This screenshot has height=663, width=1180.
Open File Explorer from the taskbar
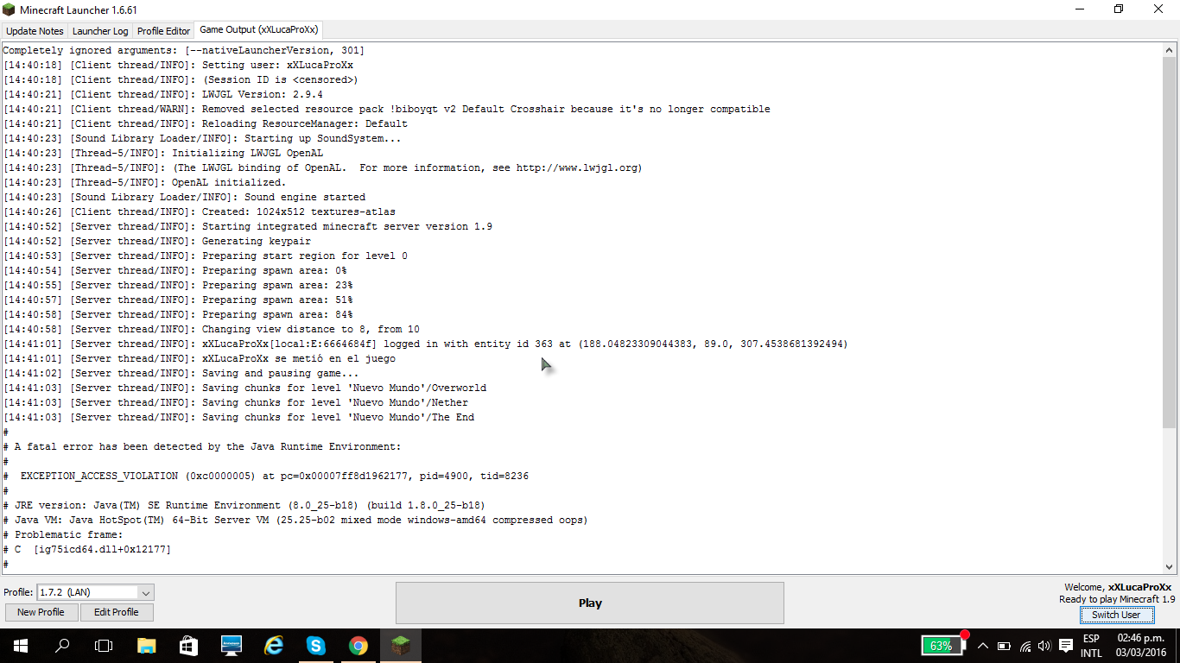146,646
